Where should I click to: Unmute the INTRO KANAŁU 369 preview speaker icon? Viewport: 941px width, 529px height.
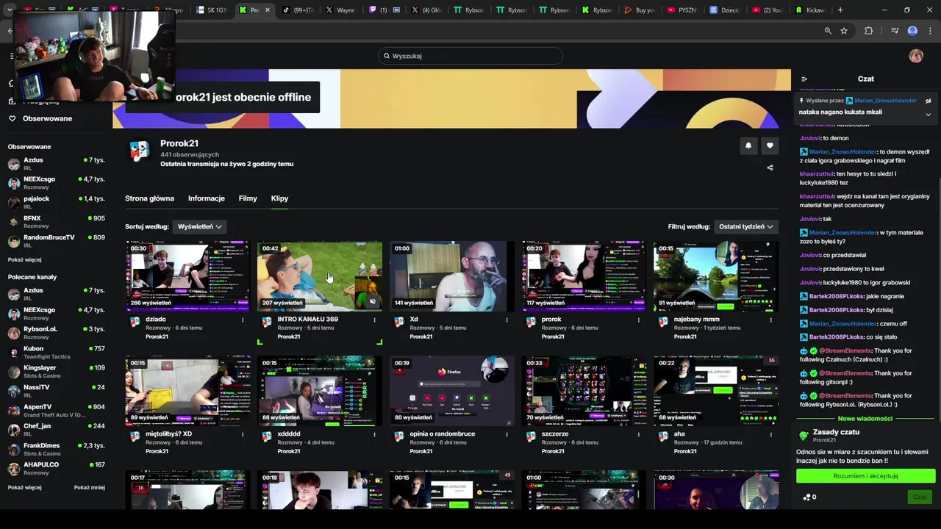pos(373,301)
